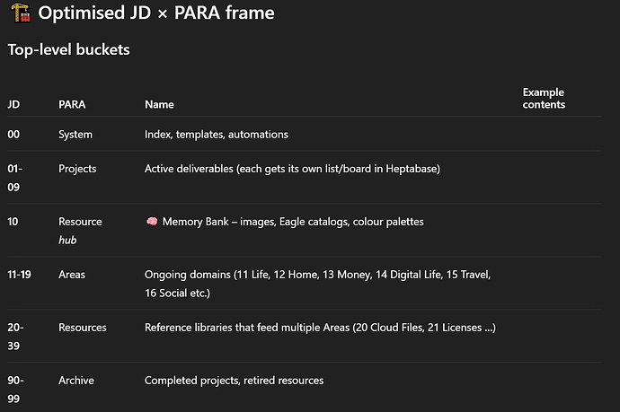Click the brain emoji before Memory Bank
Screen dimensions: 620x412
coord(152,222)
